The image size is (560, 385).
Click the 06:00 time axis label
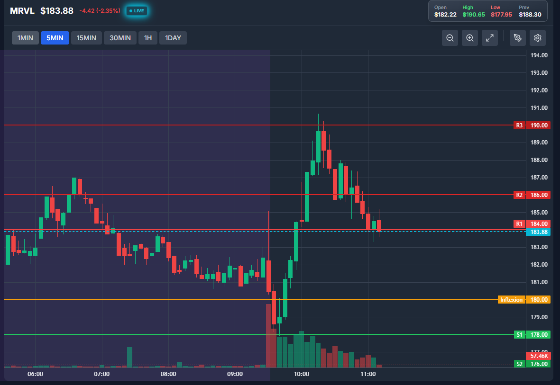point(36,374)
